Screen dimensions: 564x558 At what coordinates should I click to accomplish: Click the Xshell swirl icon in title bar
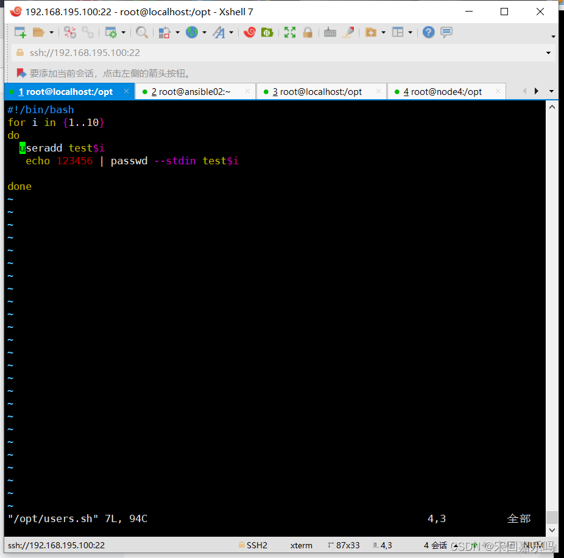tap(16, 12)
